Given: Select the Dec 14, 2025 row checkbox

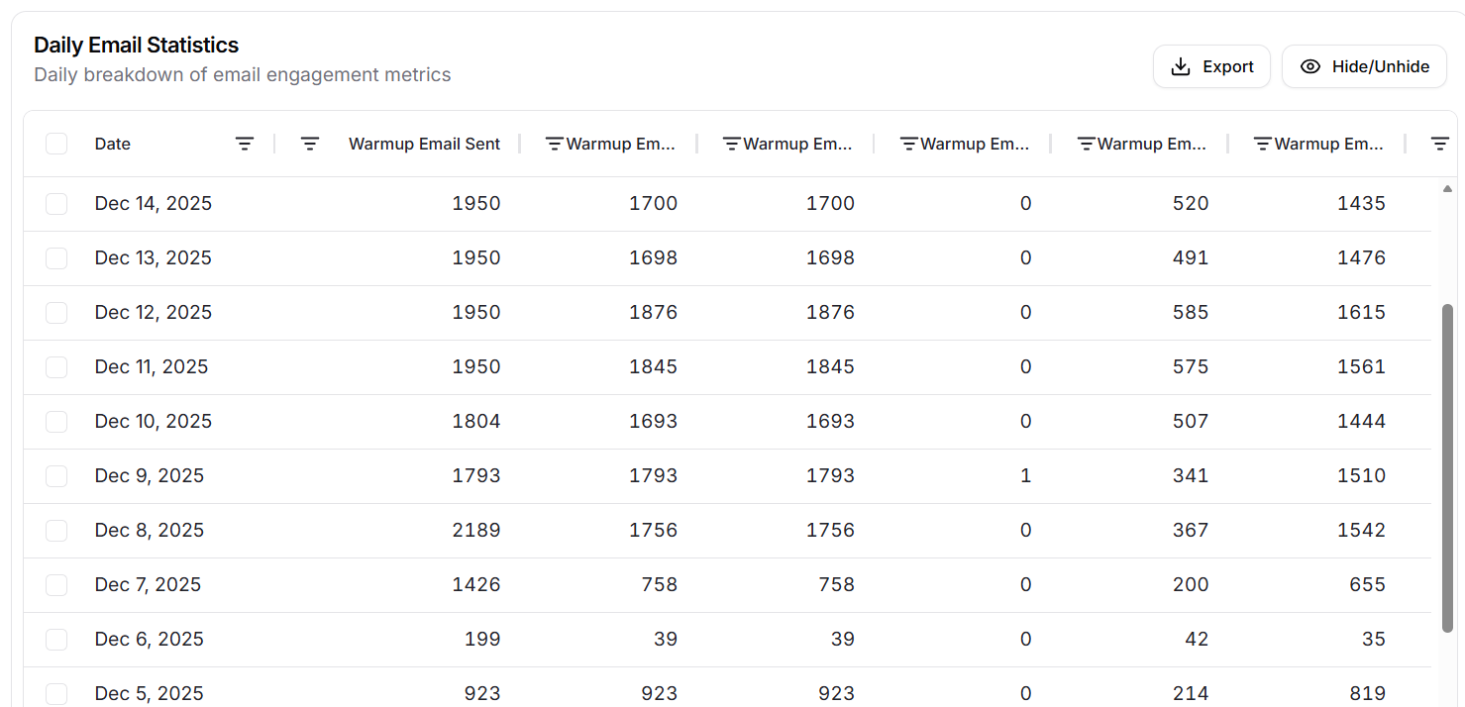Looking at the screenshot, I should [x=56, y=204].
